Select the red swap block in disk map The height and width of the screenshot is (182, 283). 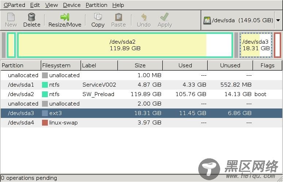pos(278,45)
